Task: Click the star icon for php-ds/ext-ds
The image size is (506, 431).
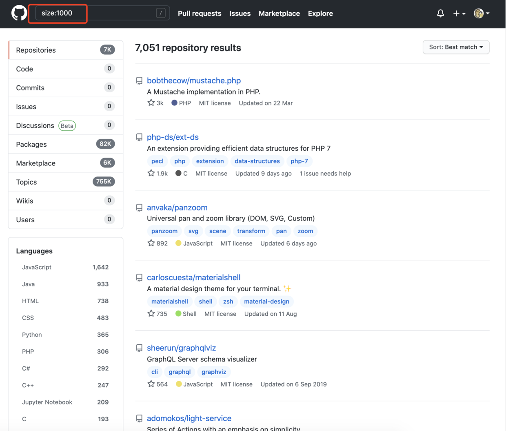Action: coord(151,173)
